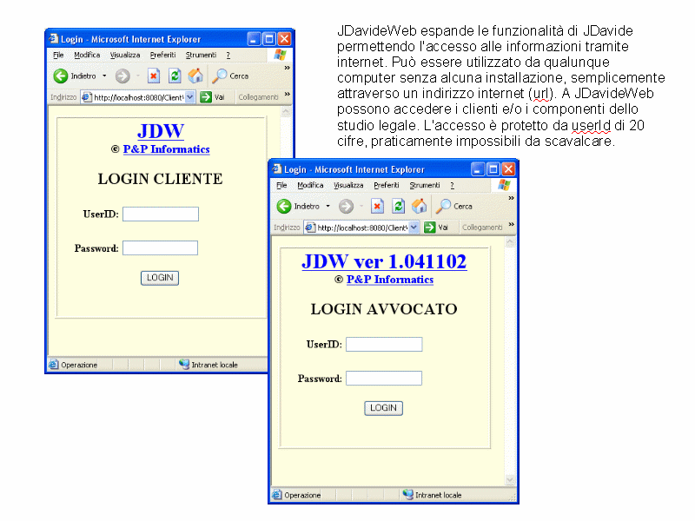695x521 pixels.
Task: Open P&P Informatics link in Avvocato page
Action: coord(389,280)
